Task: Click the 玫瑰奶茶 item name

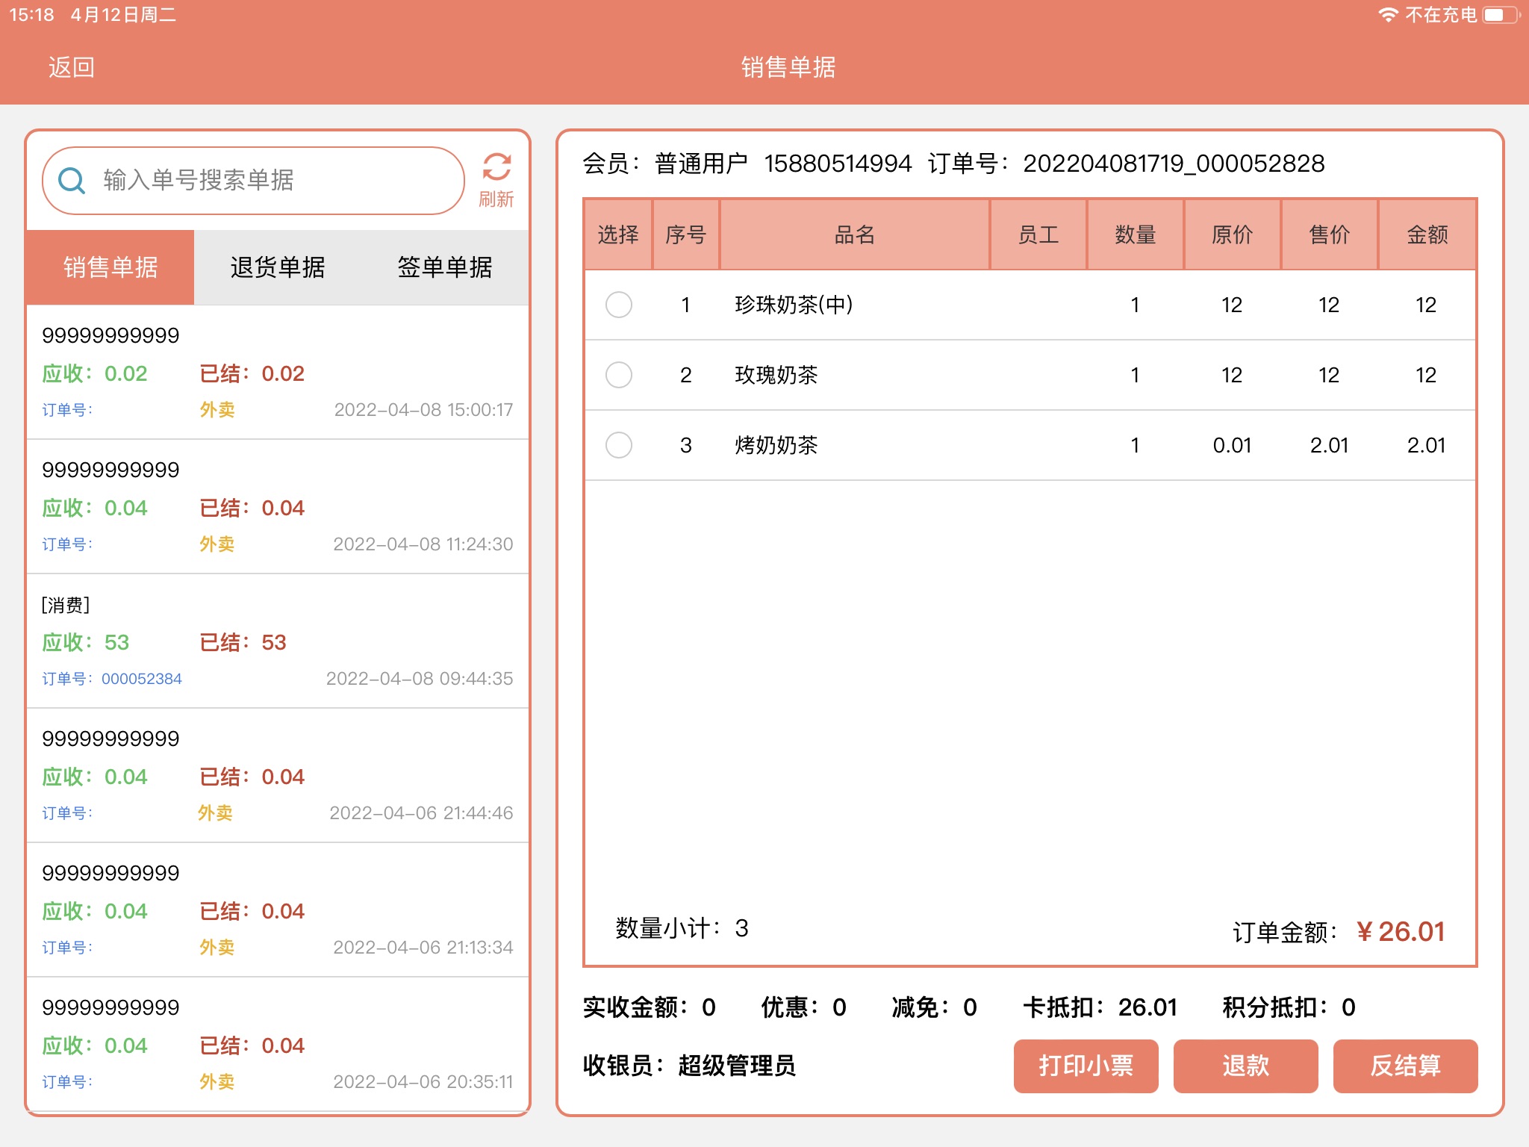Action: pos(776,375)
